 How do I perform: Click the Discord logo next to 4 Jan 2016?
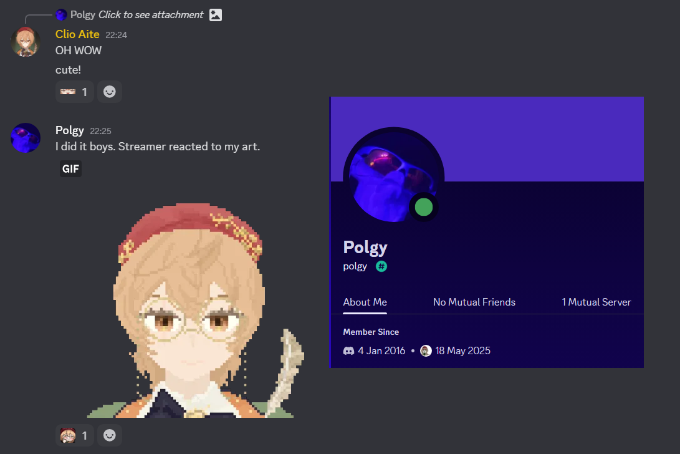(x=348, y=350)
